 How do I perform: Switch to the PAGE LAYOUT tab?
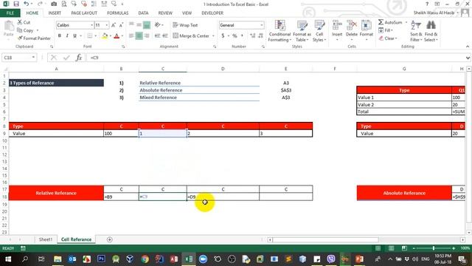(x=84, y=13)
